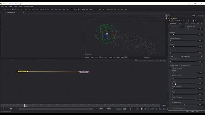
Task: Click the Lifespan slider track
Action: tap(183, 47)
